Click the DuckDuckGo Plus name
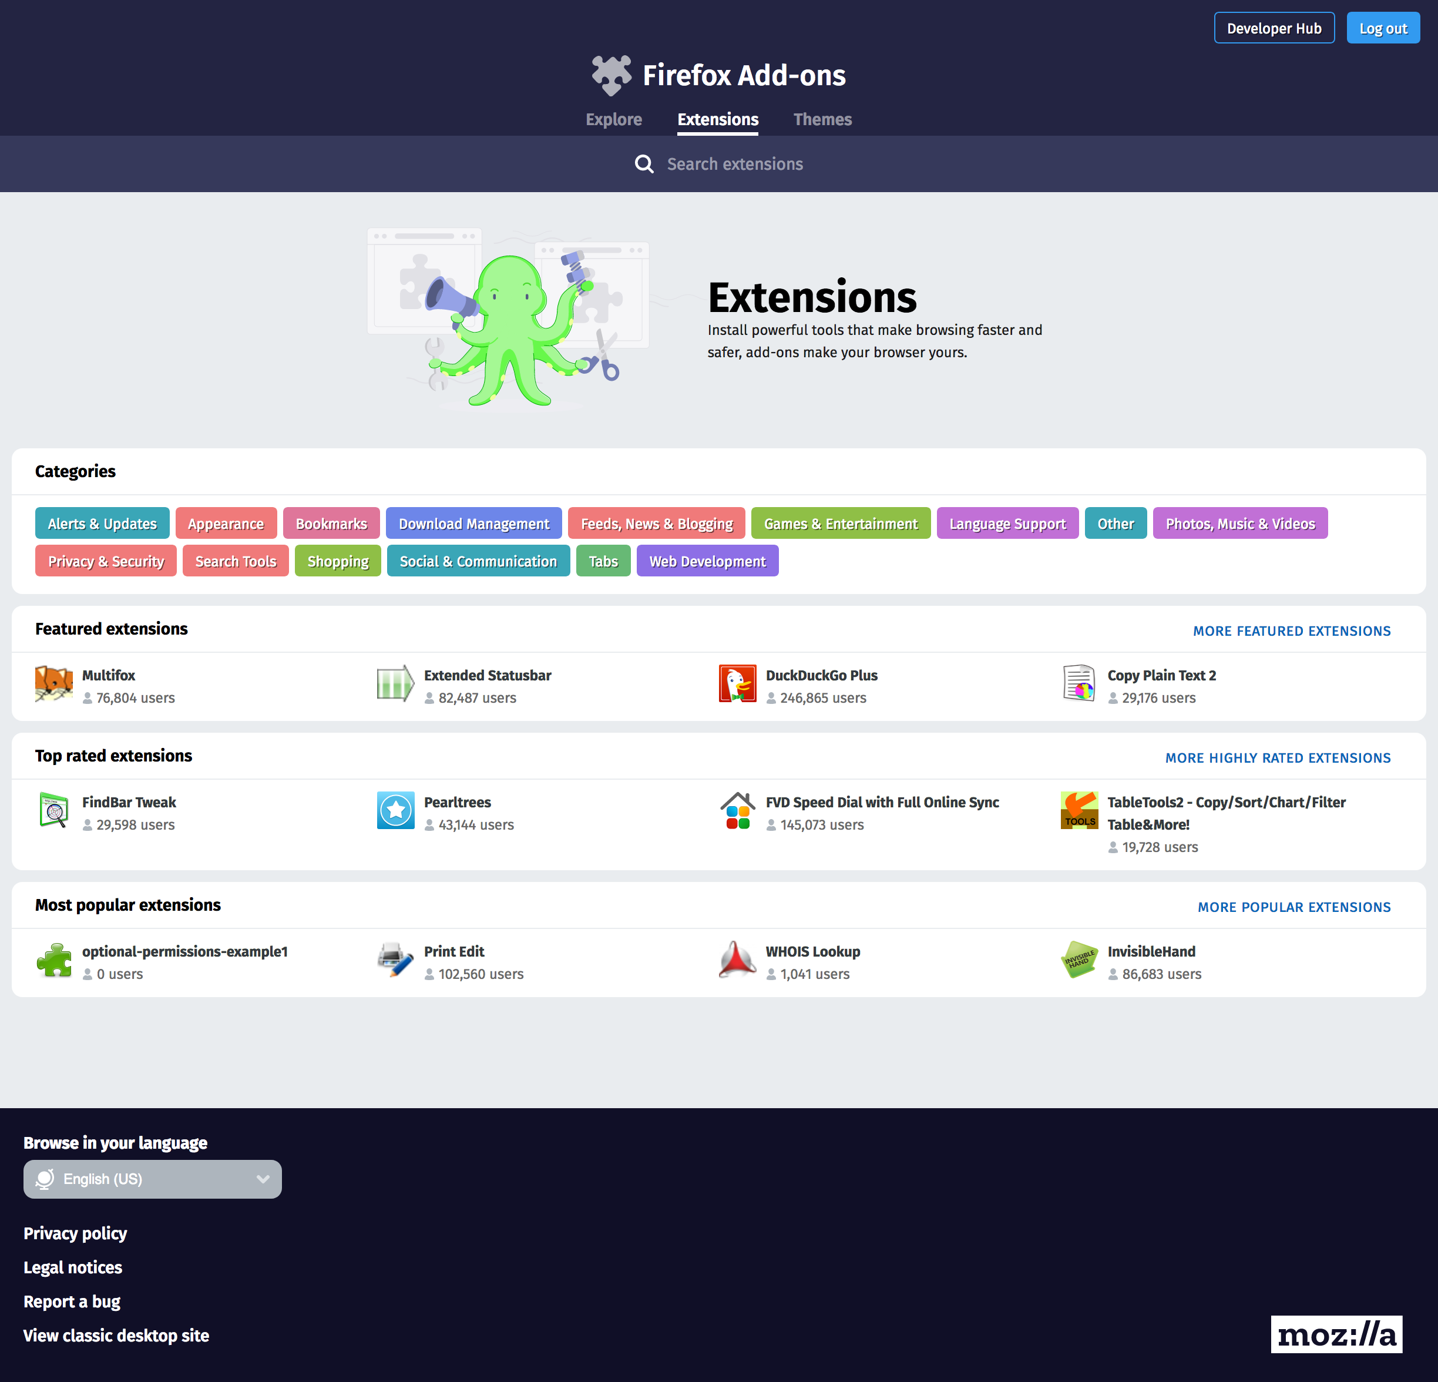 822,675
